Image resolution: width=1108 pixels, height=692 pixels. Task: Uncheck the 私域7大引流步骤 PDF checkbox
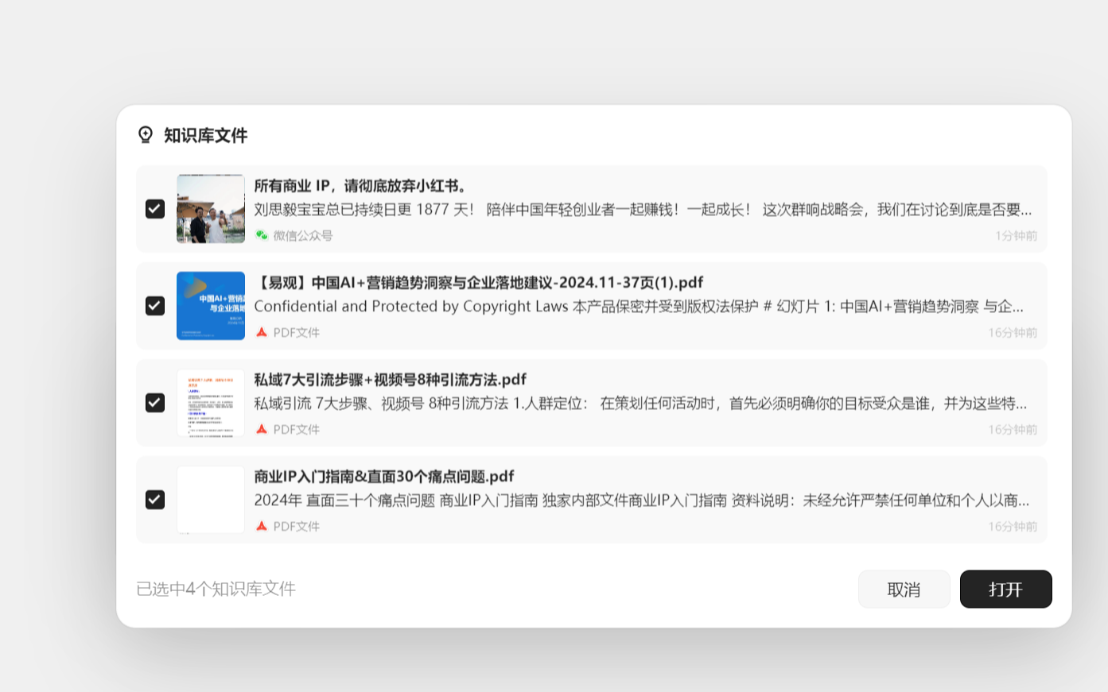pos(155,402)
